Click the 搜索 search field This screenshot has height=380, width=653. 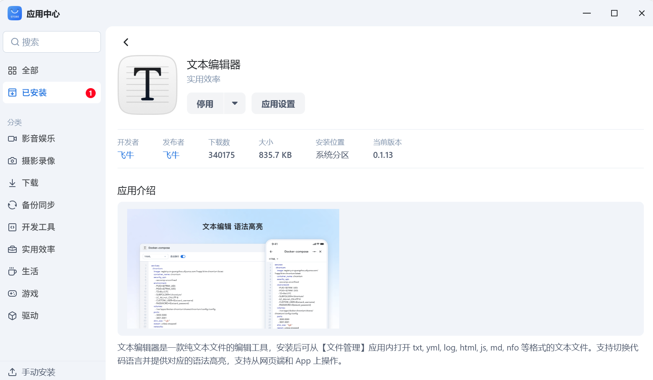(52, 42)
